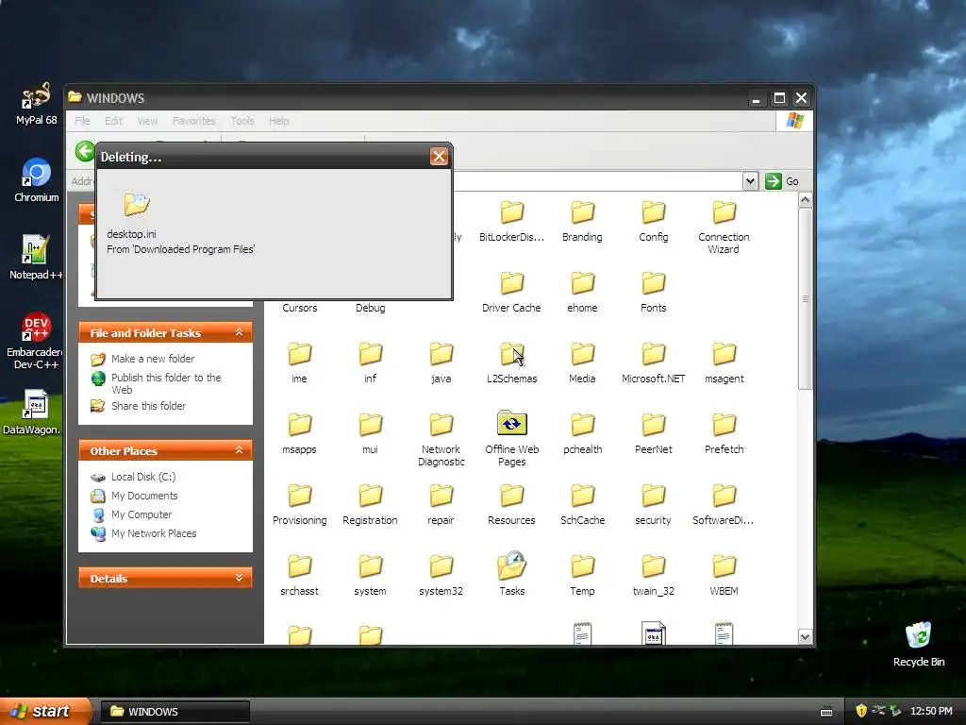Collapse the Other Places panel
The height and width of the screenshot is (725, 966).
tap(239, 450)
